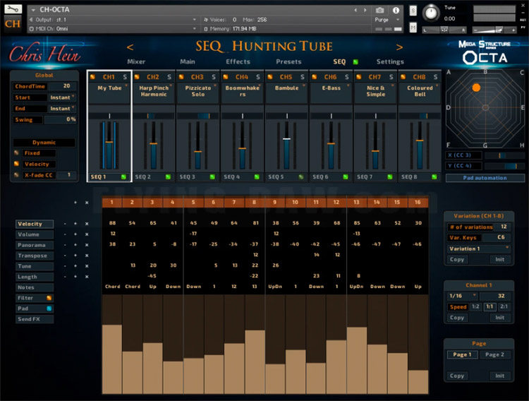Select X-fade CC dynamic mode
Screen dimensions: 529x401
pyautogui.click(x=16, y=175)
